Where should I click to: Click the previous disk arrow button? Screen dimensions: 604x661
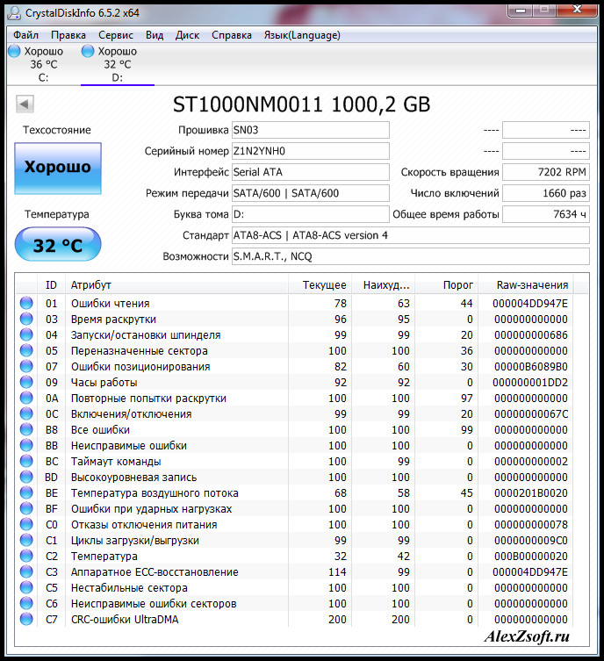click(x=25, y=104)
